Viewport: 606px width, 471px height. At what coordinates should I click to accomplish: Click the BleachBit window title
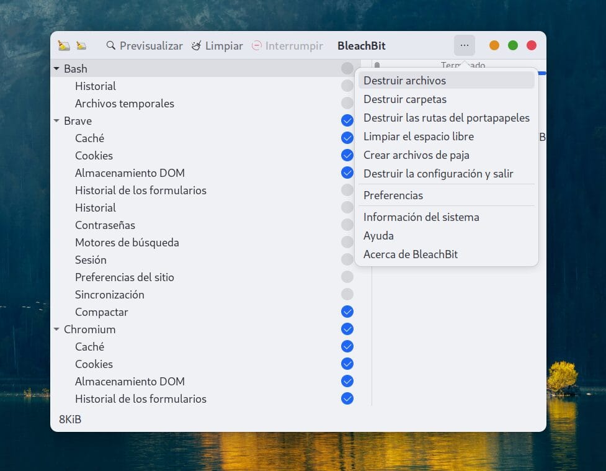coord(362,46)
